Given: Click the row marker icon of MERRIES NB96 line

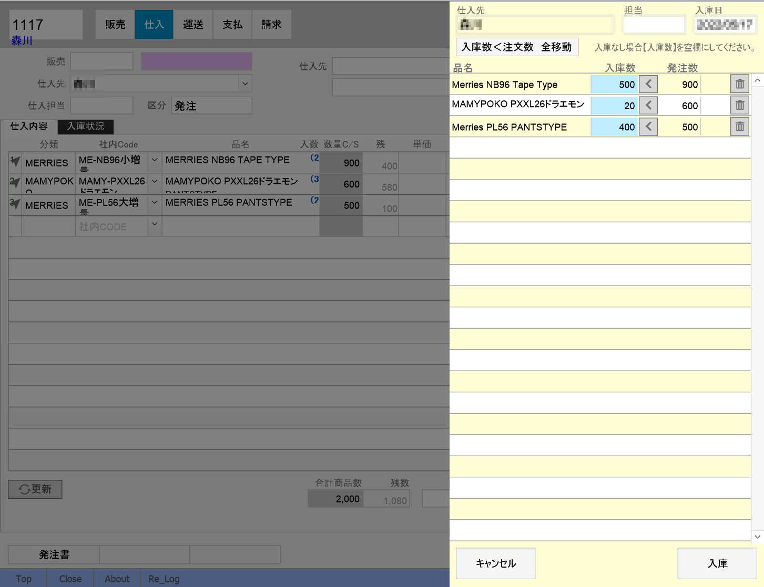Looking at the screenshot, I should coord(15,162).
